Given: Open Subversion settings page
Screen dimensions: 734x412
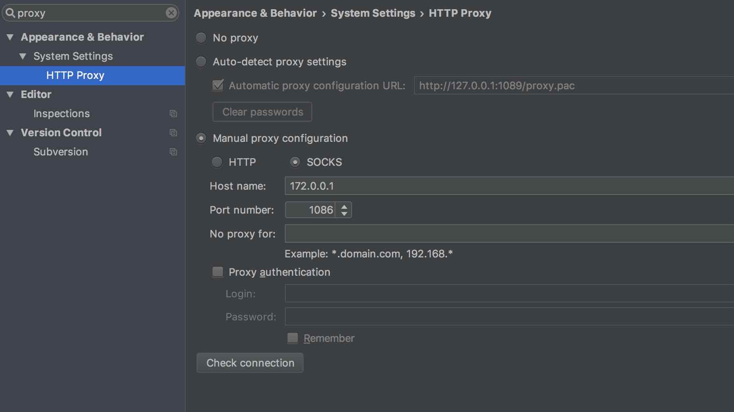Looking at the screenshot, I should (x=61, y=152).
